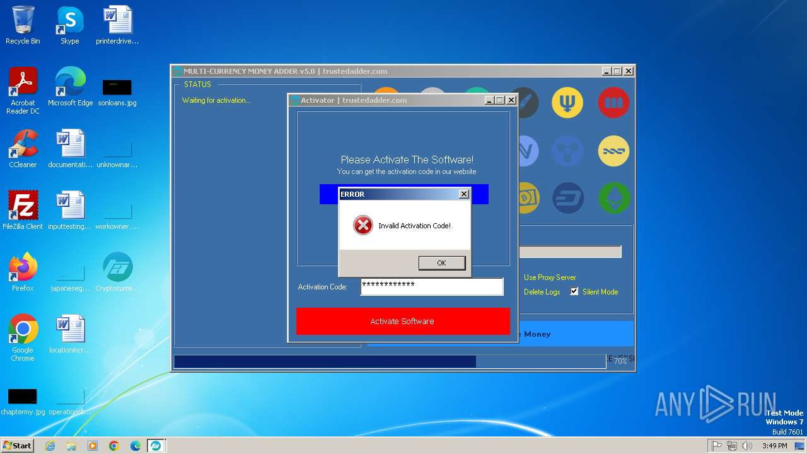Open FileZilla Client desktop shortcut
The width and height of the screenshot is (807, 454).
[x=23, y=211]
